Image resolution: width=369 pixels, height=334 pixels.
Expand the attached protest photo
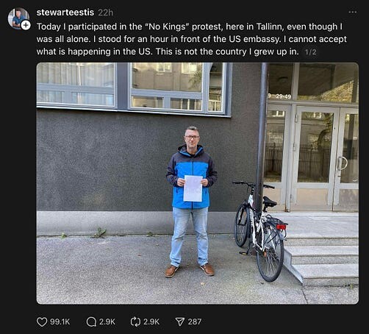point(198,183)
